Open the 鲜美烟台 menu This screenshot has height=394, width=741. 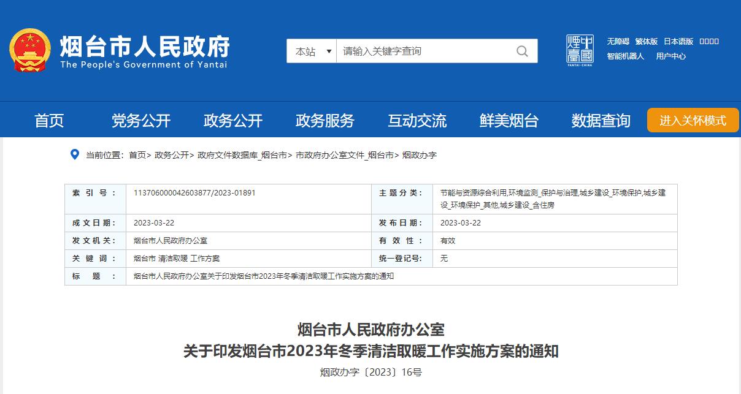coord(509,120)
